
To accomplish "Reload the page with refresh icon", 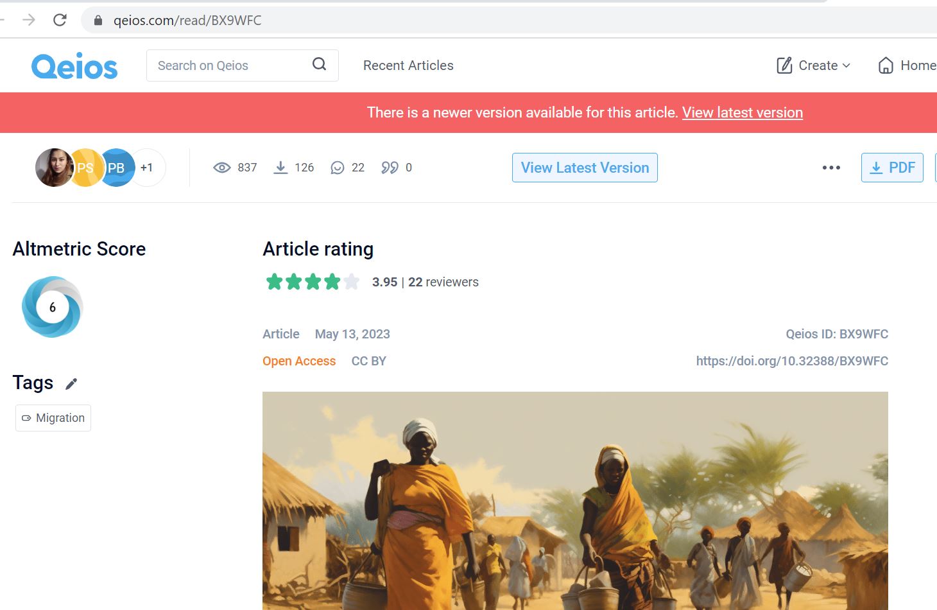I will [x=60, y=20].
